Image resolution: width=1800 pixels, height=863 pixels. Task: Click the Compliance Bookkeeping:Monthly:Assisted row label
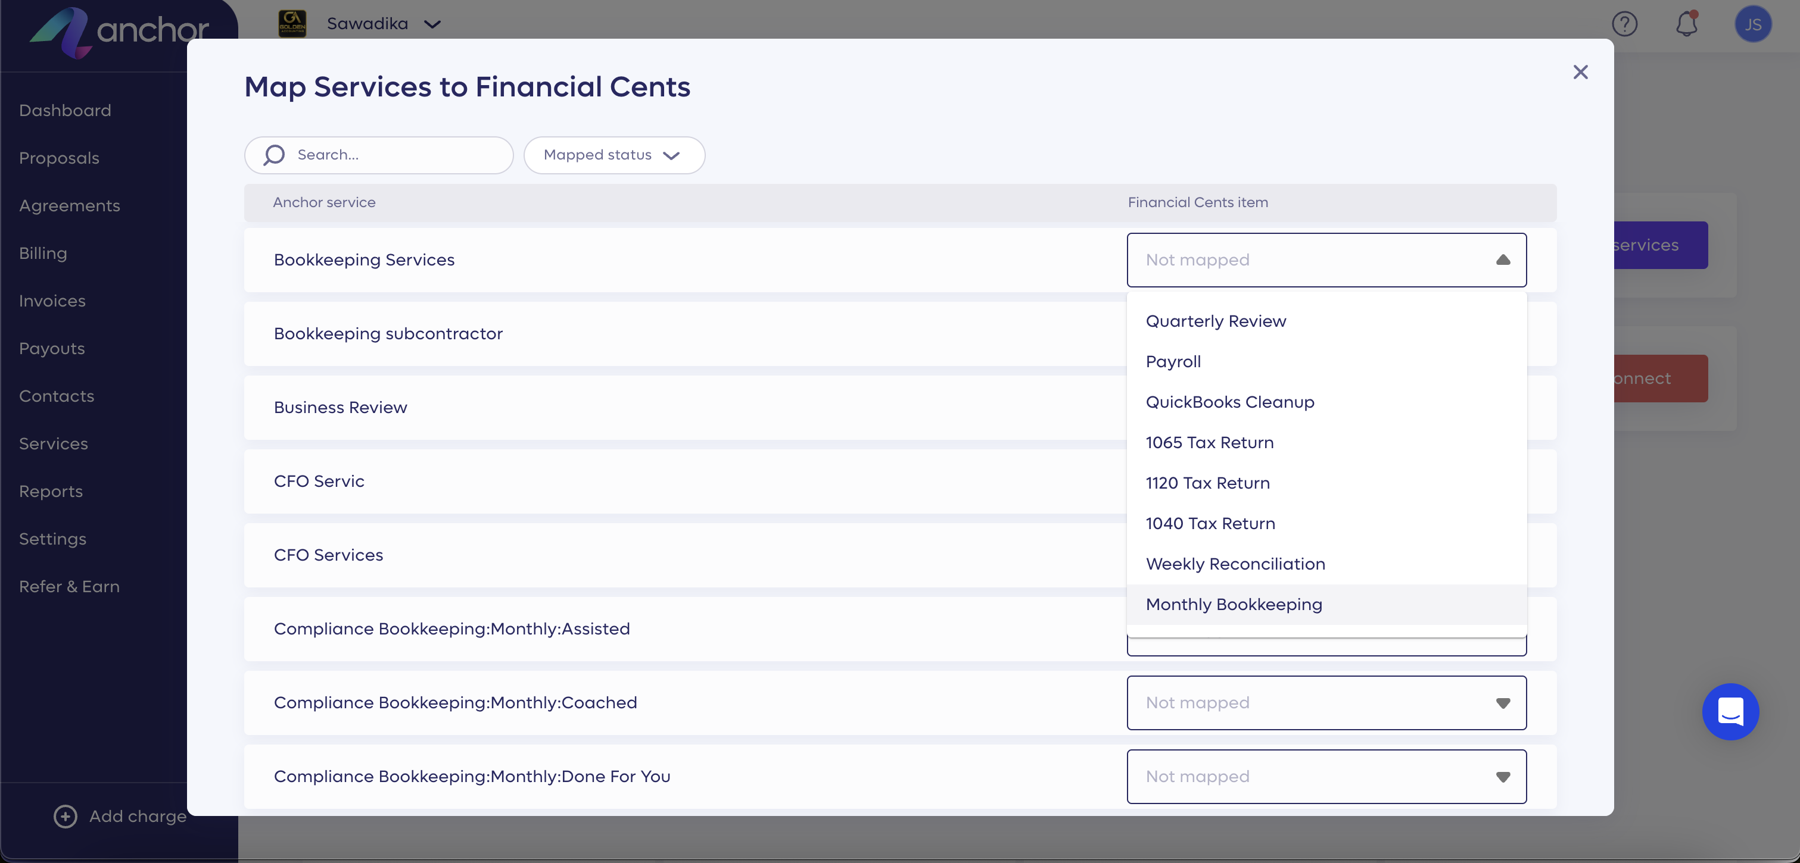tap(451, 629)
